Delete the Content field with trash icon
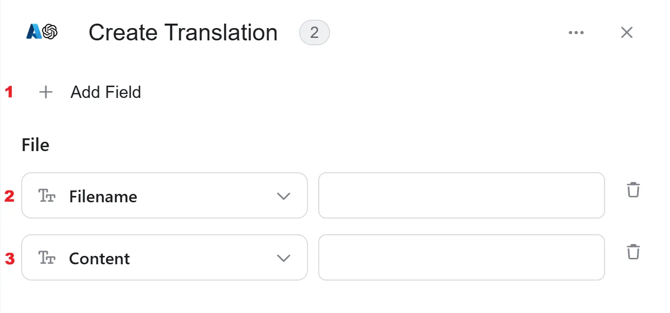This screenshot has height=313, width=670. pos(634,251)
